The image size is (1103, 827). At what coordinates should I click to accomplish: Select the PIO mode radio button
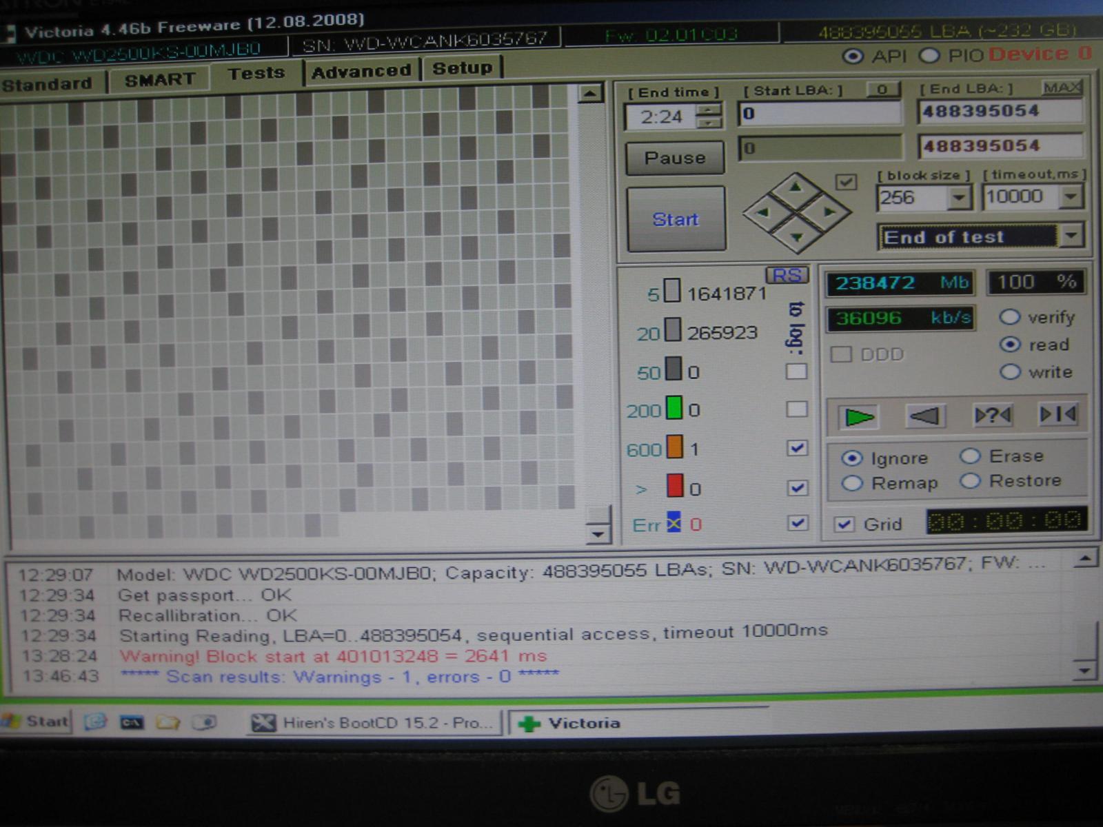point(929,56)
